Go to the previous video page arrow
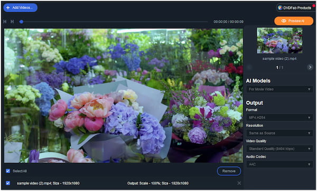This screenshot has width=317, height=191. point(249,67)
